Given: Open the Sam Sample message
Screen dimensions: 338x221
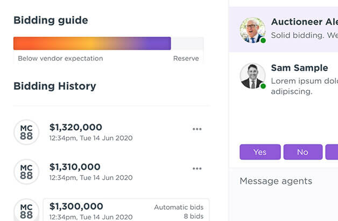Looking at the screenshot, I should [283, 79].
